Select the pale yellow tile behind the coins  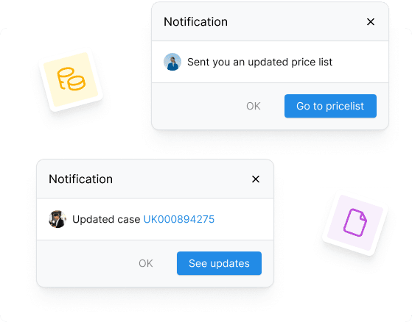(x=71, y=79)
